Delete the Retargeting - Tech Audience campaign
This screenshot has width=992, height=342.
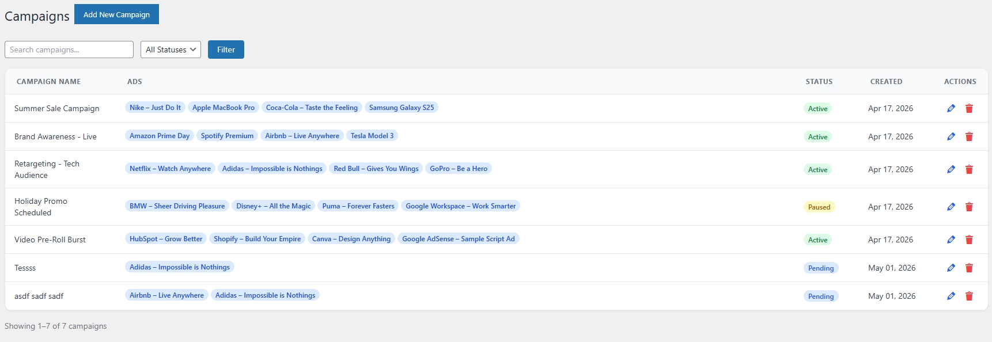(x=969, y=169)
